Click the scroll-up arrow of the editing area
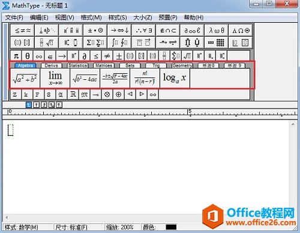Screen dimensions: 300x233 pyautogui.click(x=293, y=124)
